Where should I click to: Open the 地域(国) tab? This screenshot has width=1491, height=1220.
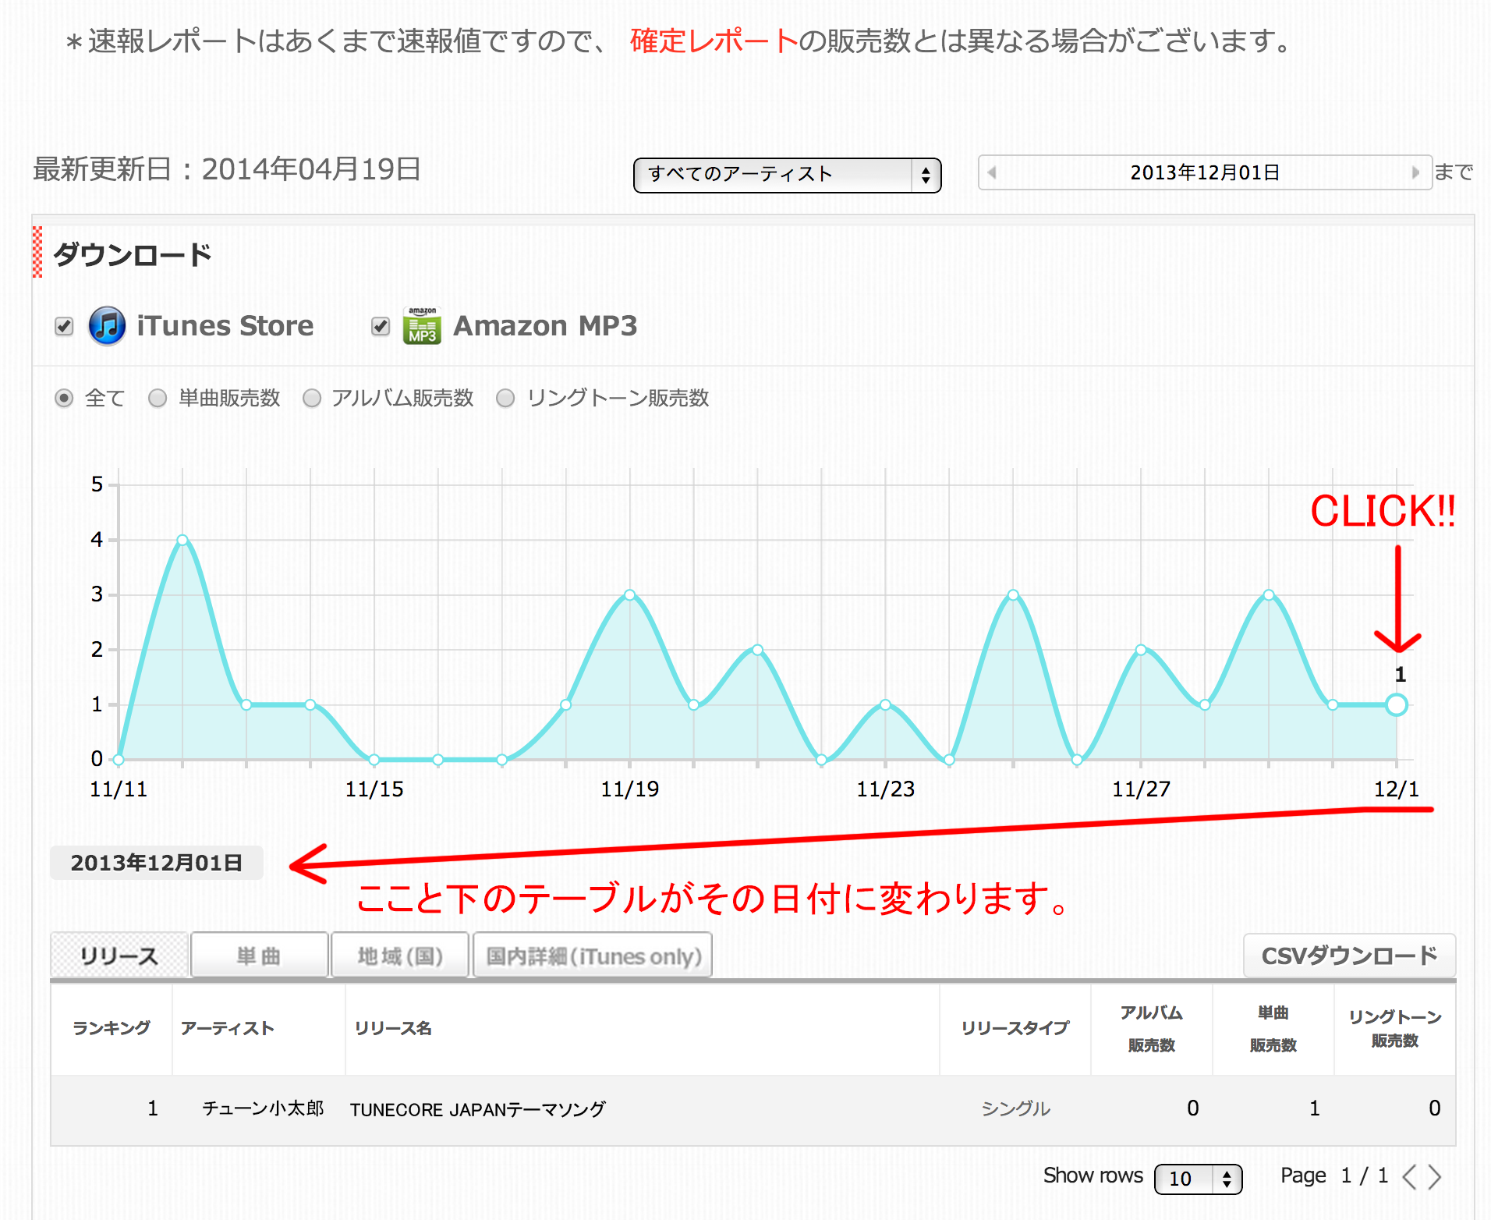pos(400,956)
